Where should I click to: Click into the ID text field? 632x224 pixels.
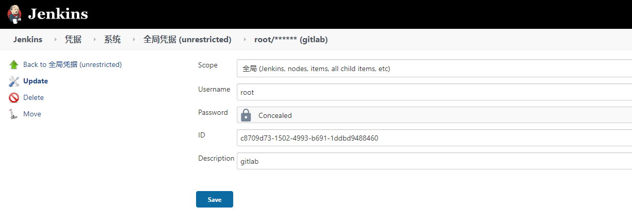pyautogui.click(x=433, y=138)
